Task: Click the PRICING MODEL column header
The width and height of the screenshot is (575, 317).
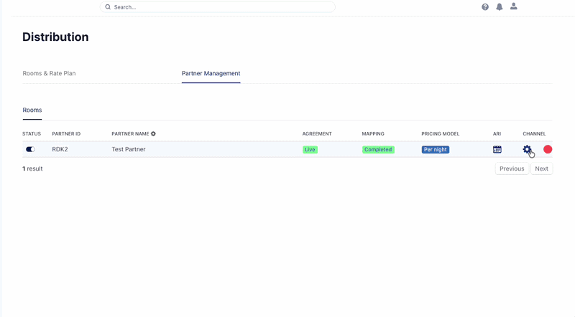Action: (x=440, y=133)
